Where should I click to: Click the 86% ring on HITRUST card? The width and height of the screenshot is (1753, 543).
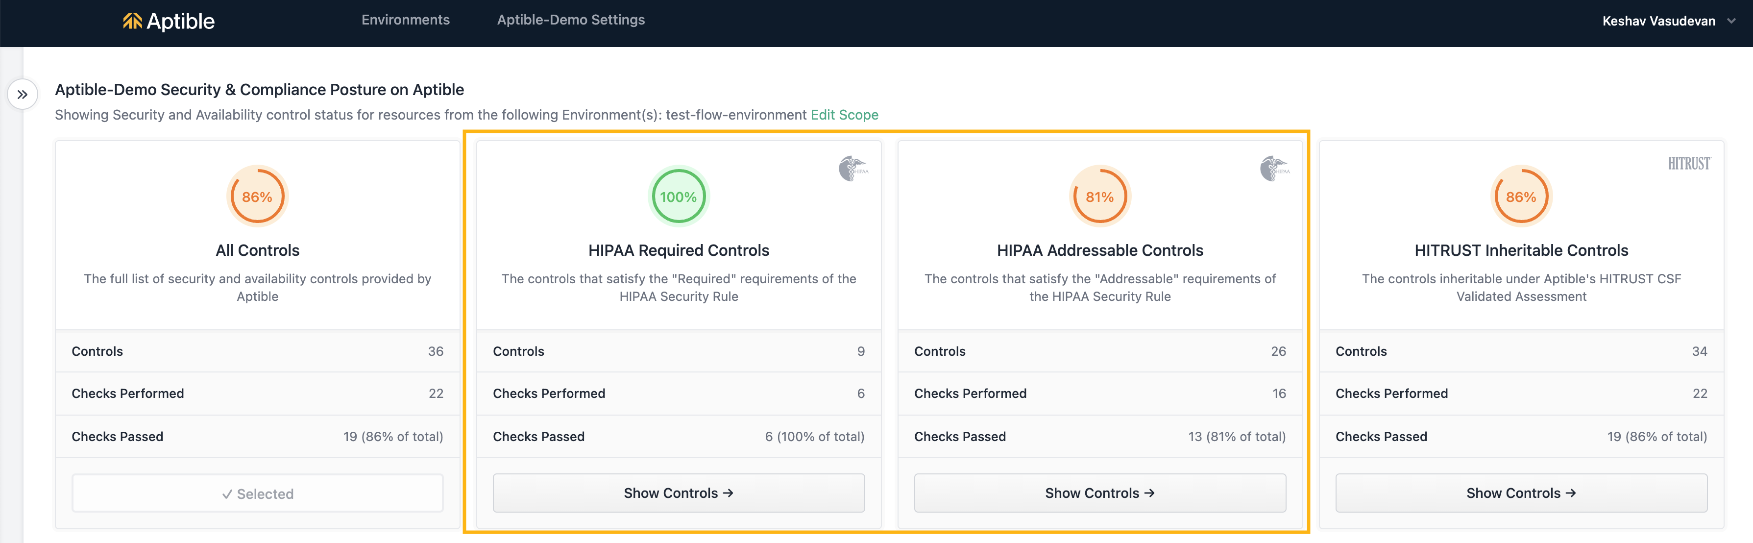coord(1521,197)
